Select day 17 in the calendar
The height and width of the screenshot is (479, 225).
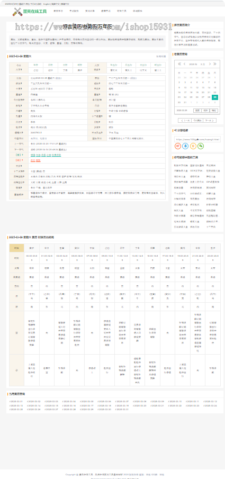pyautogui.click(x=185, y=92)
